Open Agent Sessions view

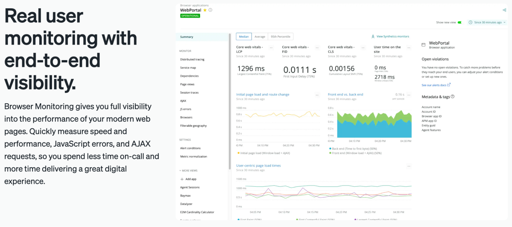[x=190, y=187]
